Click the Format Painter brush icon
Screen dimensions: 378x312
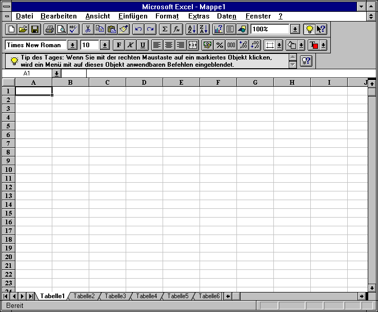[x=123, y=29]
